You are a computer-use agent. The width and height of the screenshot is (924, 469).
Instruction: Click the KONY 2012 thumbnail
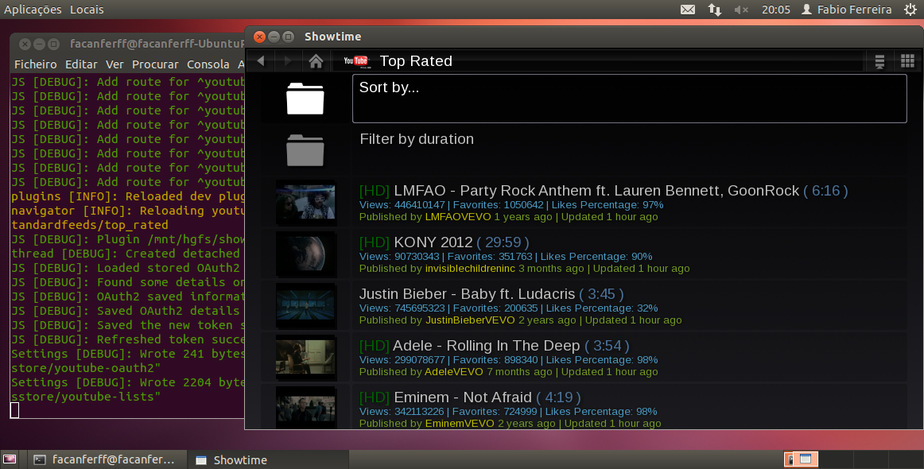tap(306, 254)
